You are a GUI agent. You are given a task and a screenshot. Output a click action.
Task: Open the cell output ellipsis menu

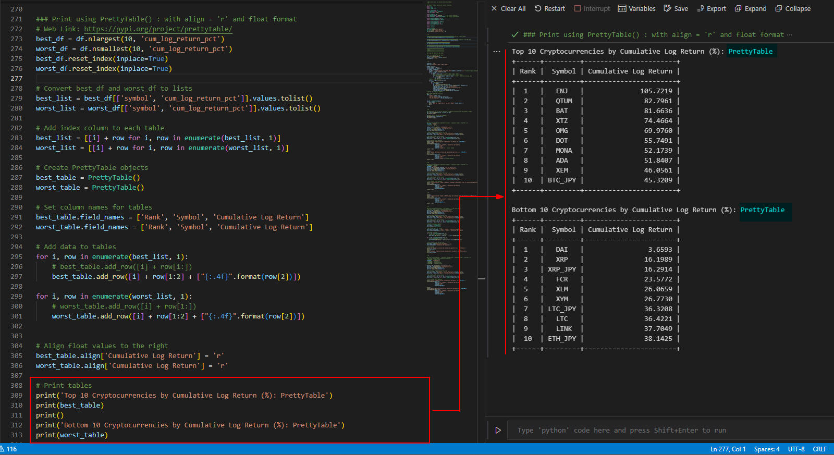tap(497, 52)
